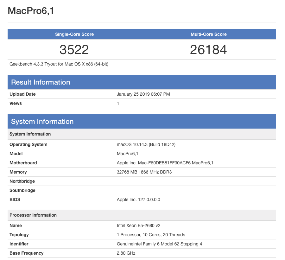Select the Intel Xeon E5-2680 v2 value
The height and width of the screenshot is (260, 285).
pos(138,225)
